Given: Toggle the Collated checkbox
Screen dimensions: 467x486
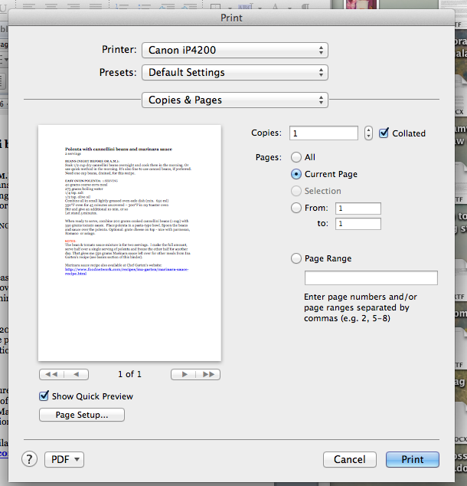Looking at the screenshot, I should [x=384, y=133].
